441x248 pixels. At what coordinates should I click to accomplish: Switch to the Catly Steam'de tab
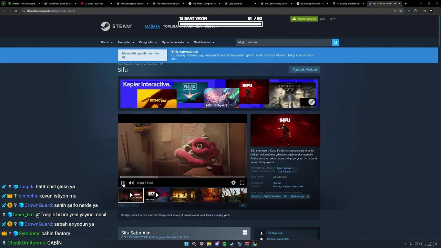click(240, 3)
